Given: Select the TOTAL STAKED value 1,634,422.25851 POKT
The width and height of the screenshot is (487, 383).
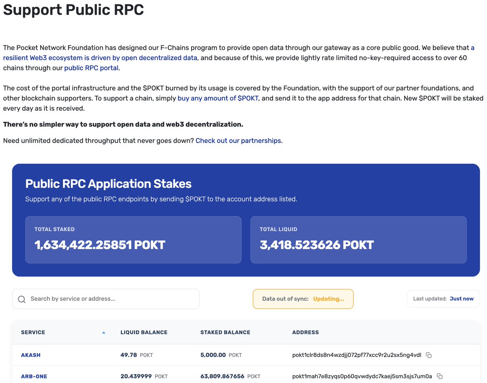Looking at the screenshot, I should [100, 245].
